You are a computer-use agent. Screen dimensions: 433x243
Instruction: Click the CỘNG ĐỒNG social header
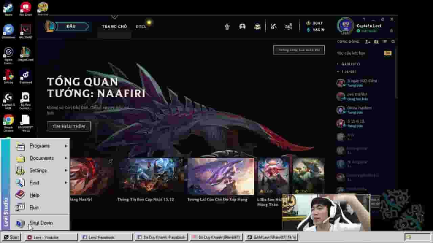coord(348,42)
